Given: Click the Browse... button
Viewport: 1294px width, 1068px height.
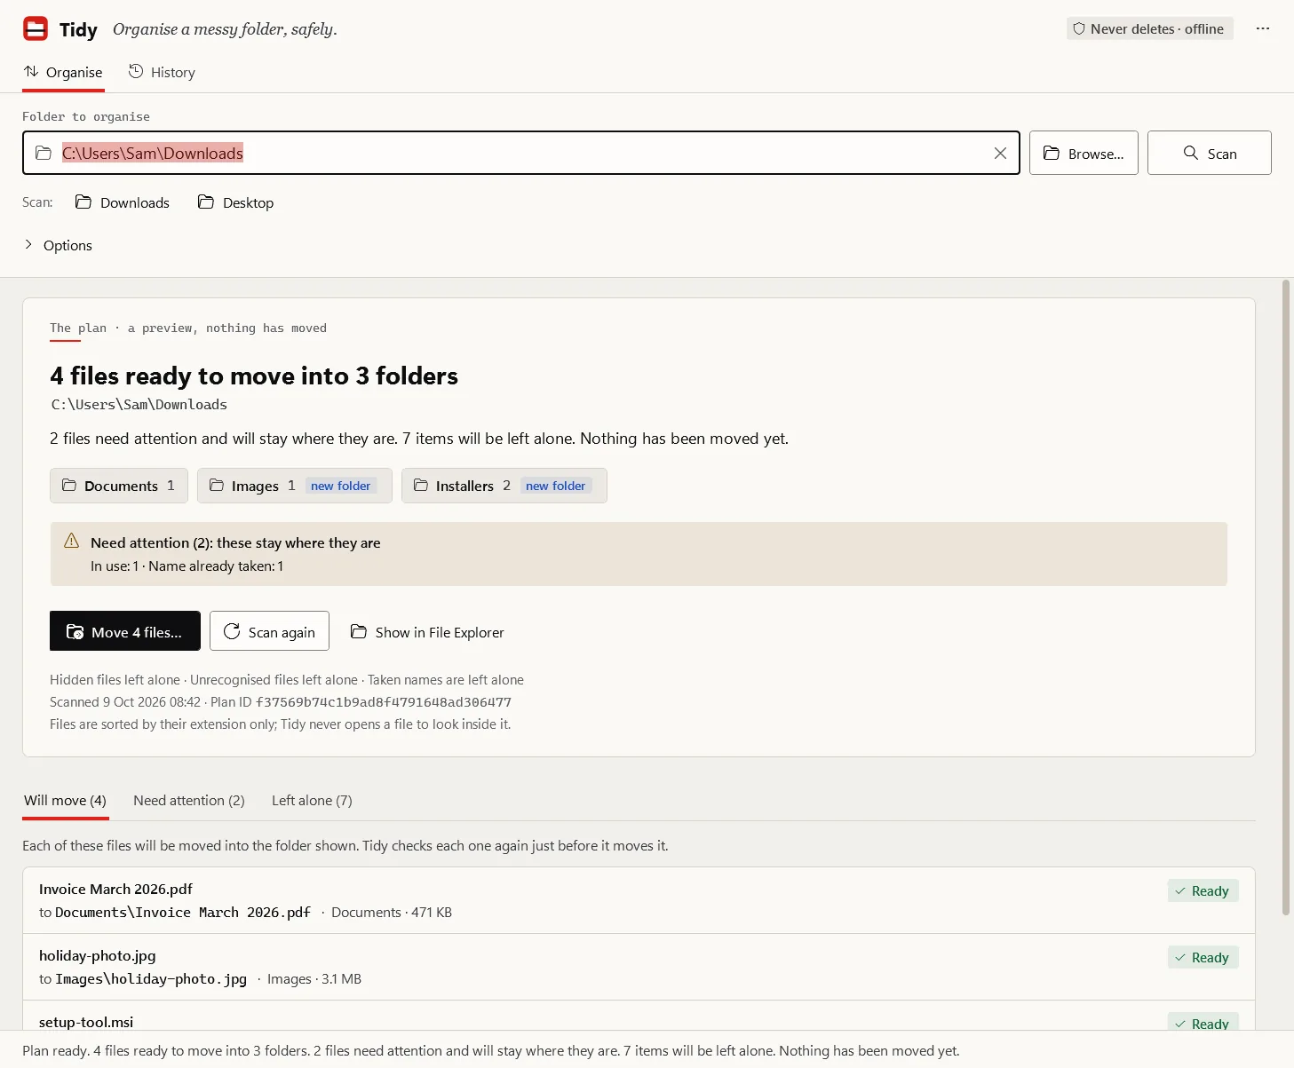Looking at the screenshot, I should (x=1084, y=154).
